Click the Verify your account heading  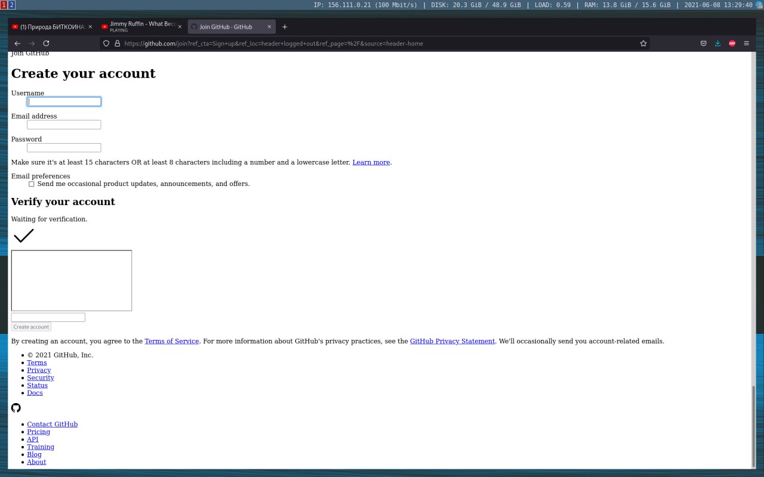tap(63, 202)
